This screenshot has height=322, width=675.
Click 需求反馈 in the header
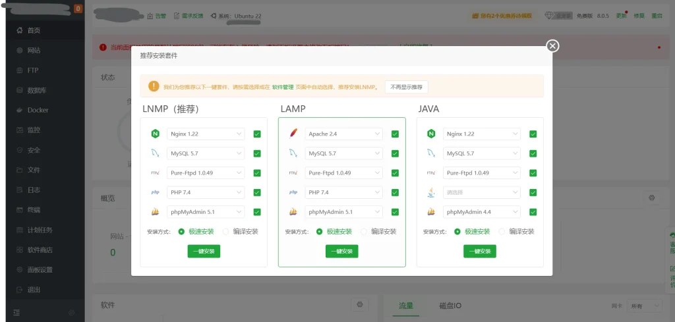coord(188,16)
